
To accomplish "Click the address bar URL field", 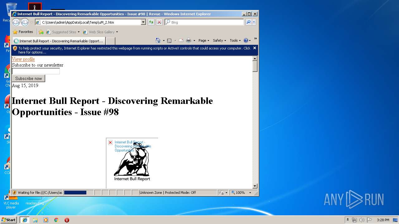I will (x=90, y=22).
